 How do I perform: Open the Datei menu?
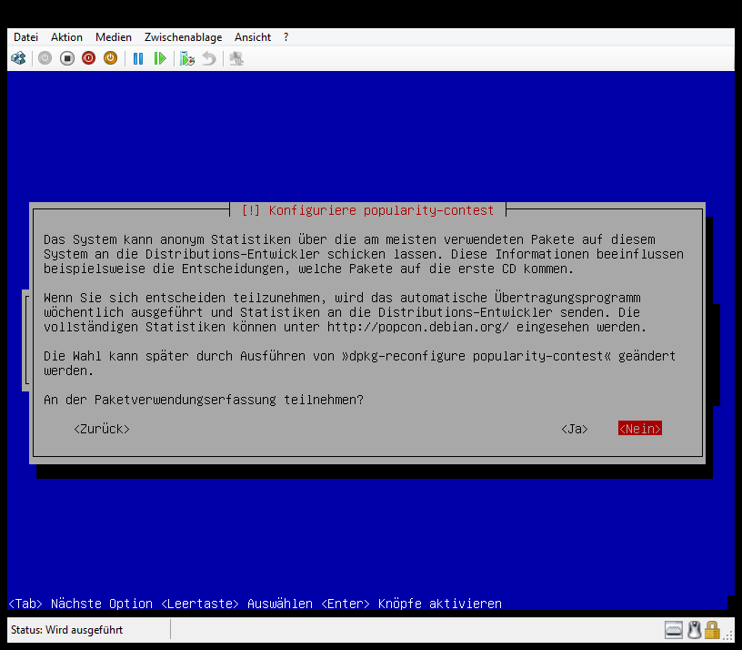(25, 37)
